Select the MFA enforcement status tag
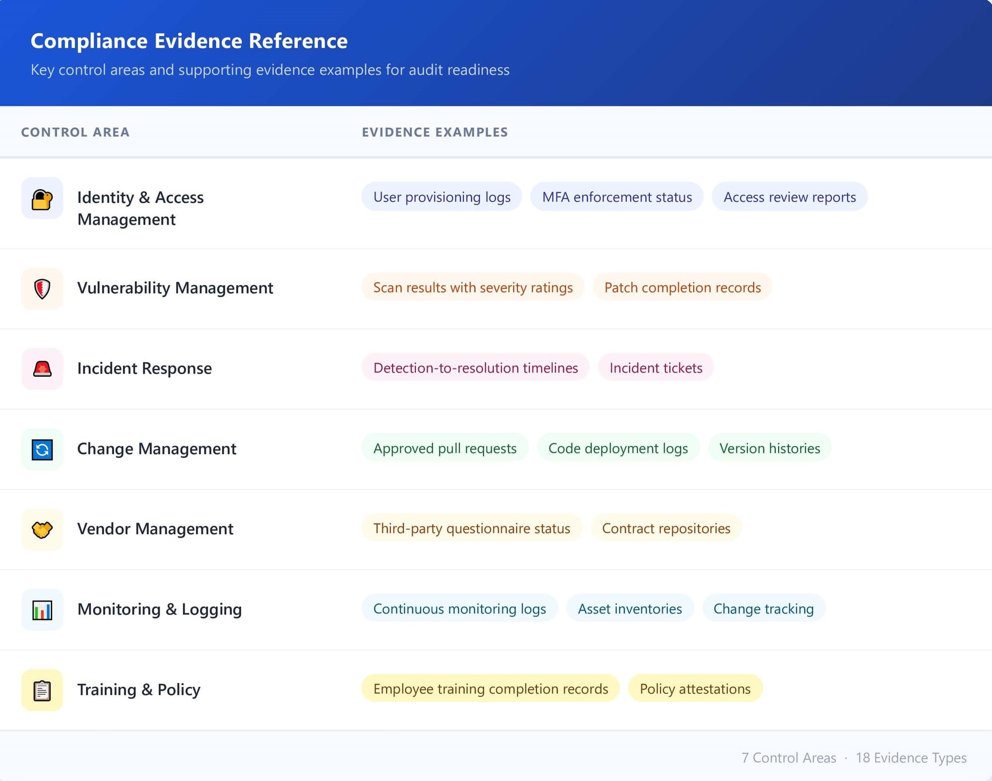The height and width of the screenshot is (781, 992). pyautogui.click(x=617, y=197)
